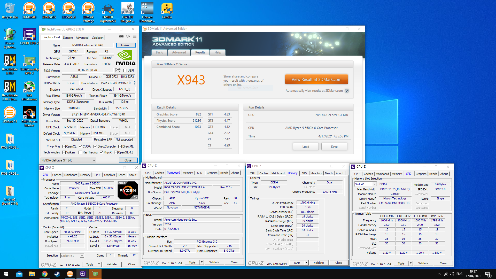Image resolution: width=496 pixels, height=279 pixels.
Task: Toggle the DirectML checkbox
Action: [120, 146]
